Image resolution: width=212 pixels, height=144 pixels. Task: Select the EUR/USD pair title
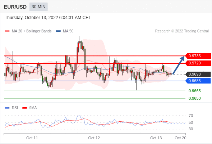click(x=15, y=7)
